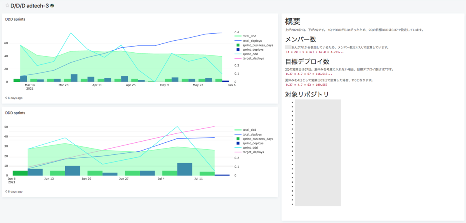Click the avatar icon after the dashboard title
The height and width of the screenshot is (223, 466).
tap(52, 6)
